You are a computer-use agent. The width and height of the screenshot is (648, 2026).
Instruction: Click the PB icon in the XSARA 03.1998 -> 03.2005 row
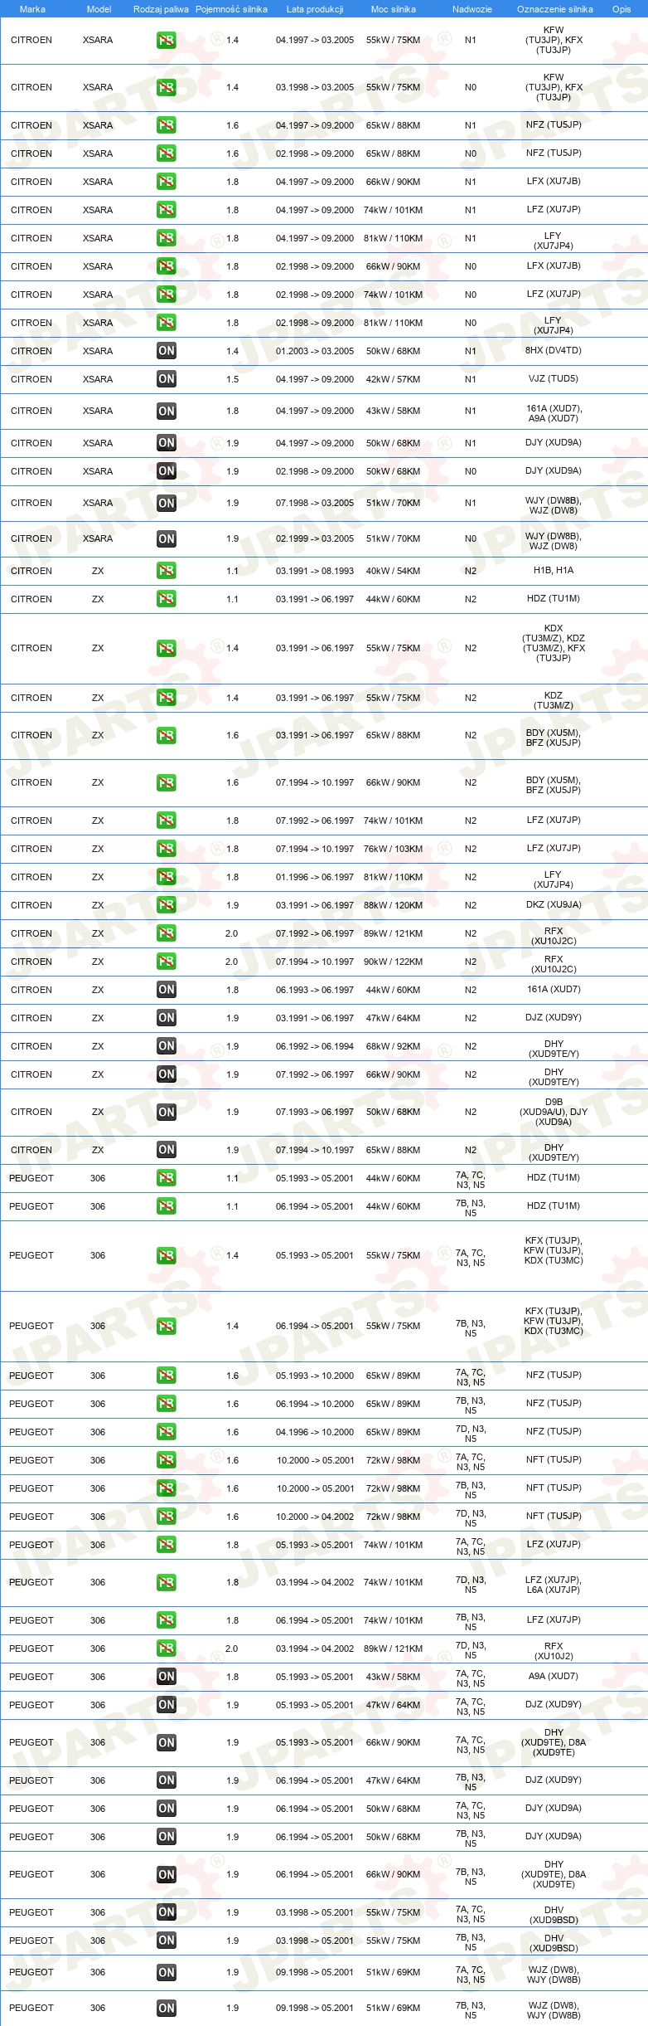coord(167,87)
